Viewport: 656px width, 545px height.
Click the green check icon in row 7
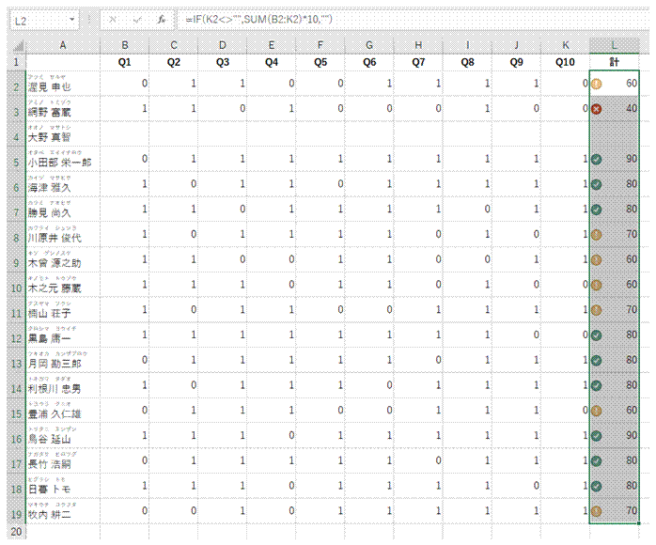click(x=597, y=210)
